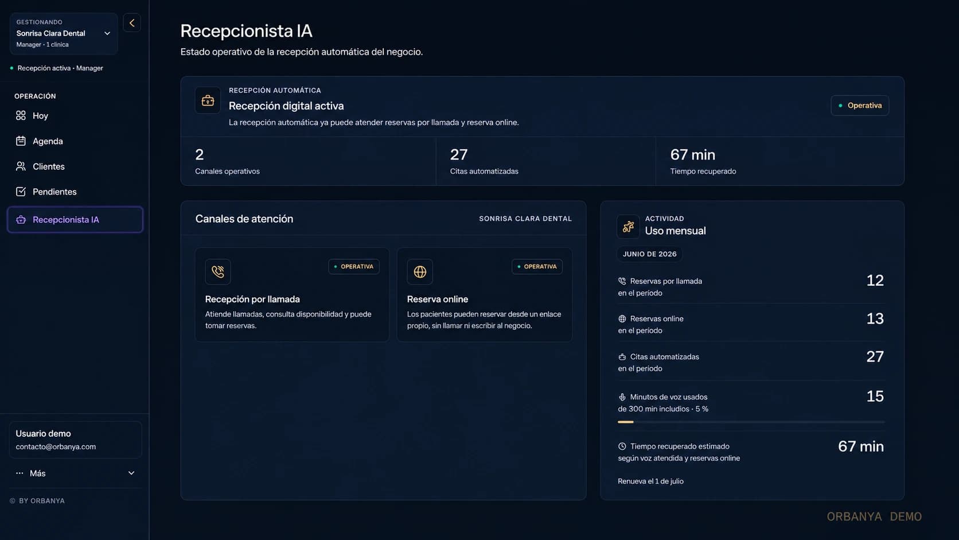Screen dimensions: 959x540
Task: Click the Reservas por llamada value 12
Action: click(x=875, y=281)
